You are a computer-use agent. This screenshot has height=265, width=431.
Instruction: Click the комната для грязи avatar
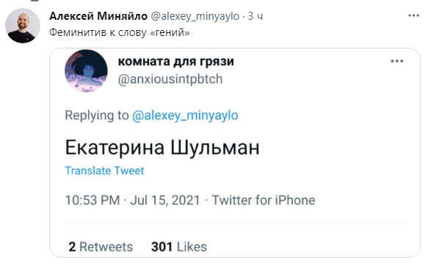[x=86, y=70]
